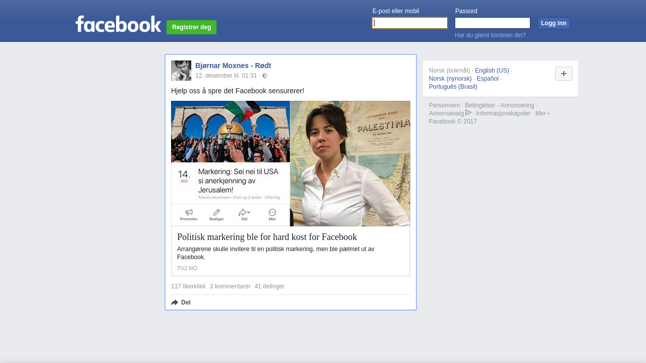Click the TV2.NO source label

(x=187, y=268)
